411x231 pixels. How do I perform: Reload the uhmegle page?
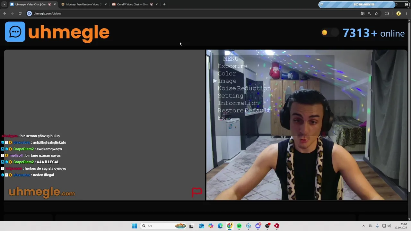pos(20,13)
